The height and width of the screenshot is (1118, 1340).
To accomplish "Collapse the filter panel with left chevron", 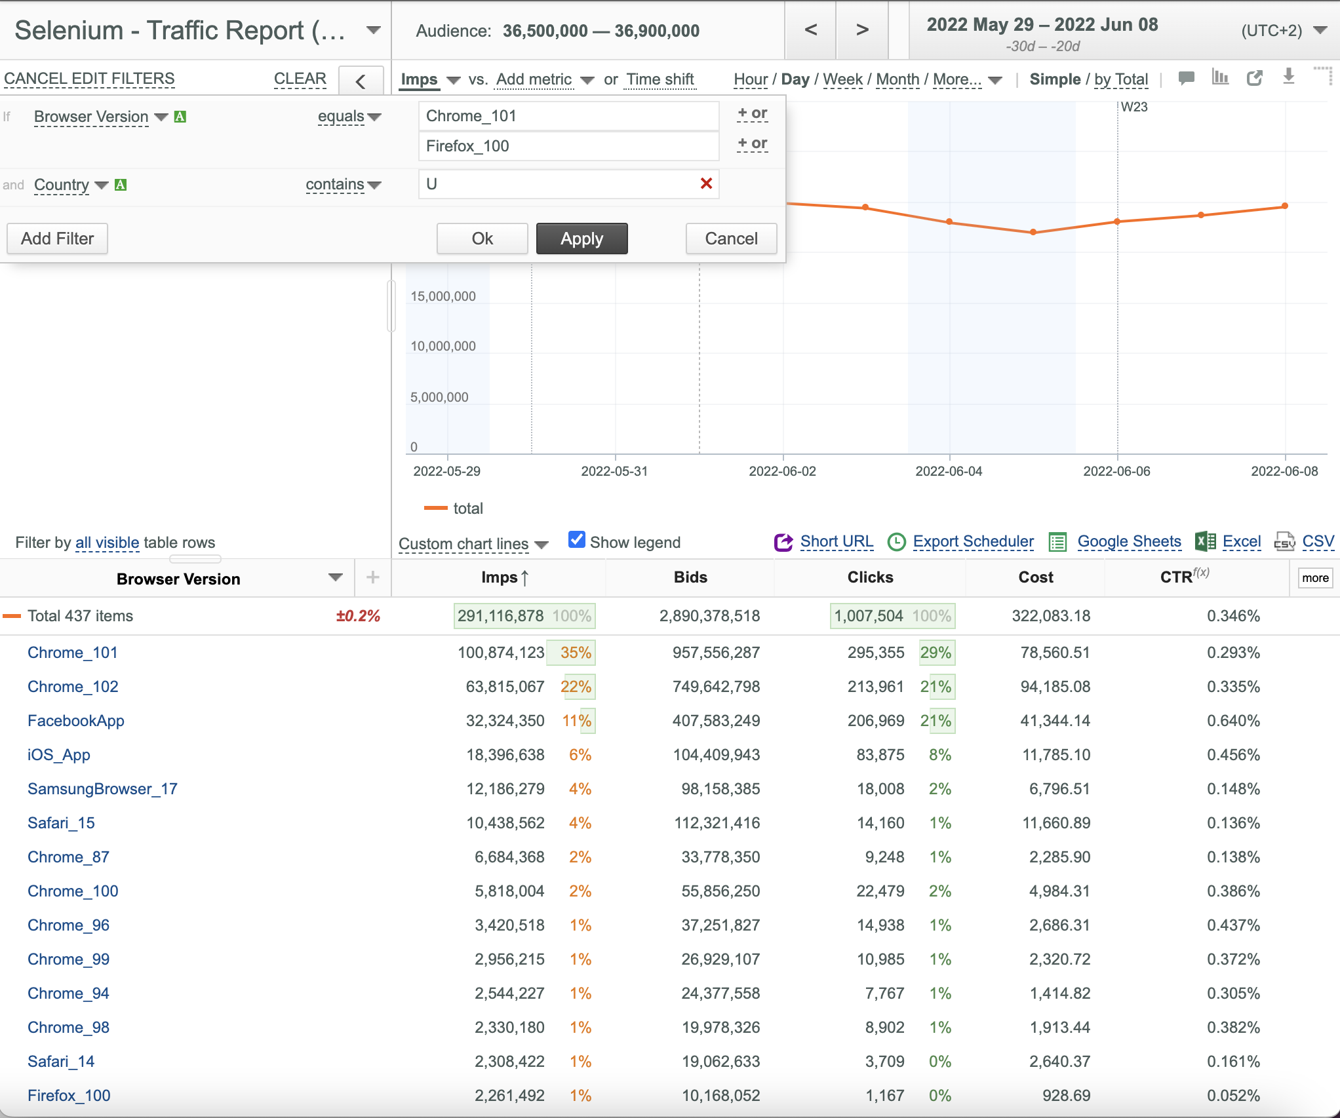I will click(x=361, y=81).
